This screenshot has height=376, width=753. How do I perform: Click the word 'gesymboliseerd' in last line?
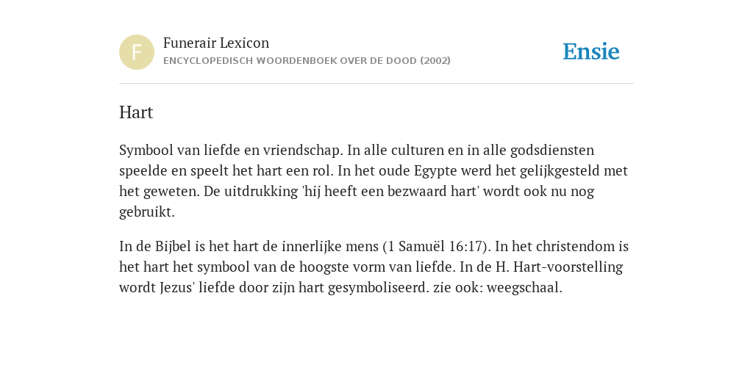click(x=378, y=288)
